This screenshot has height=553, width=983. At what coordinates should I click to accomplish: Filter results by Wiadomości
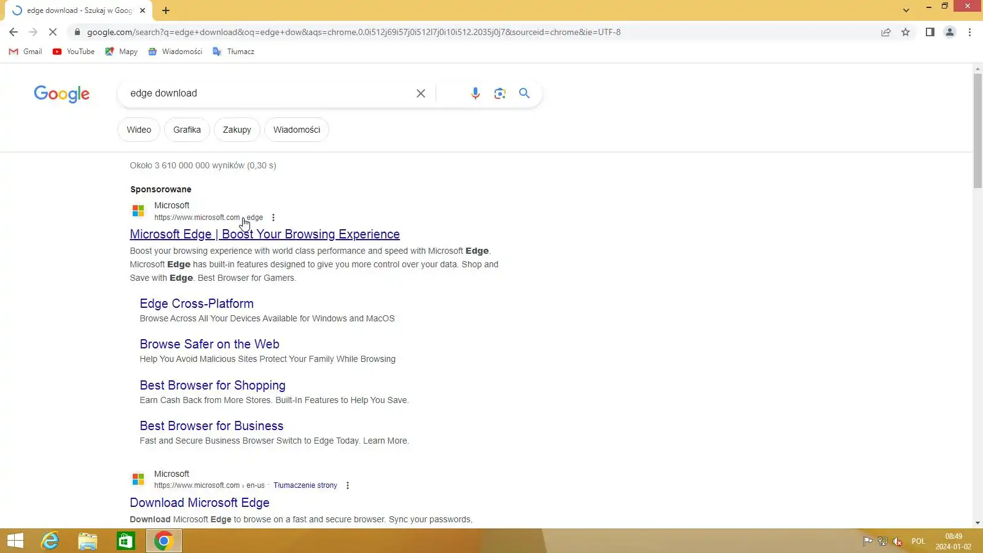tap(297, 130)
